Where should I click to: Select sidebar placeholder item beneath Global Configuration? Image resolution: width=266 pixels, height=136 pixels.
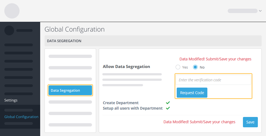click(19, 123)
